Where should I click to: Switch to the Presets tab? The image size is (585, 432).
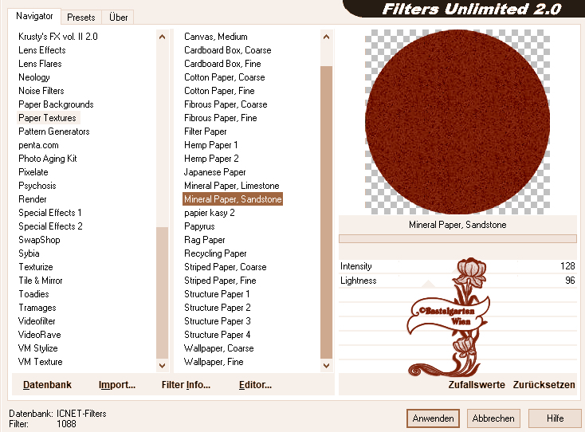pos(81,18)
